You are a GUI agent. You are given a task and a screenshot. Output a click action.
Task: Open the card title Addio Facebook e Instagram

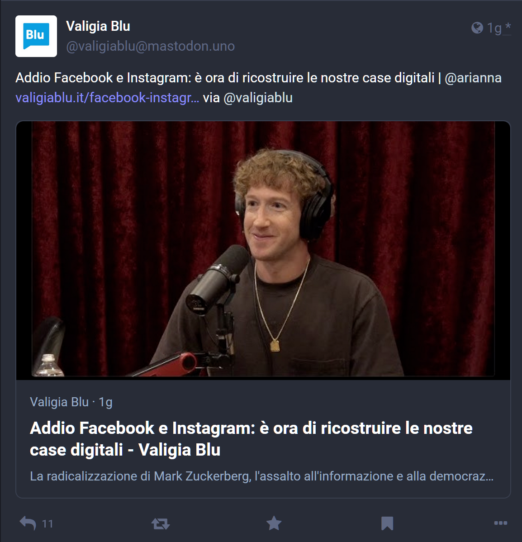coord(251,439)
